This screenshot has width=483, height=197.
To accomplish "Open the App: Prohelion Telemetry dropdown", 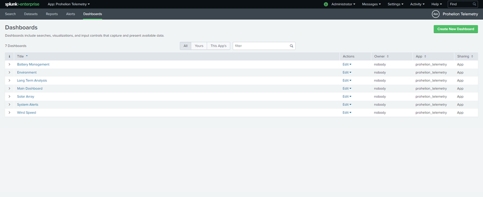I will click(69, 4).
